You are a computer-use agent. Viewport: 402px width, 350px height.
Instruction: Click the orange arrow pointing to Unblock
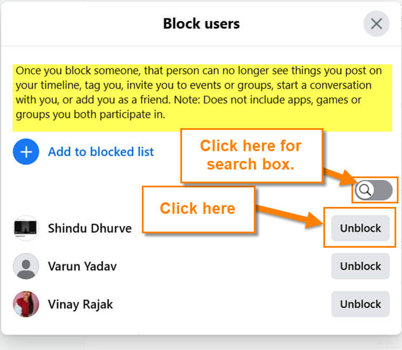point(289,215)
